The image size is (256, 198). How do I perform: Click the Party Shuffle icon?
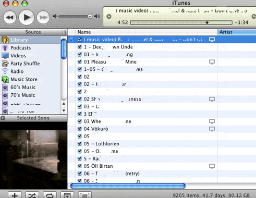[5, 64]
